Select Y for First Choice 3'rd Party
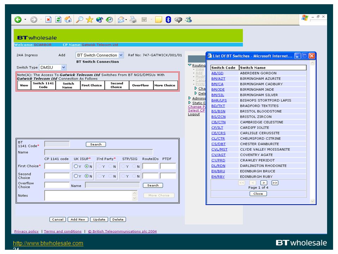This screenshot has width=338, height=254. [100, 166]
